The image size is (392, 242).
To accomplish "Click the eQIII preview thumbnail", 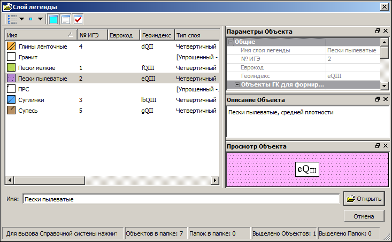I will (x=308, y=169).
